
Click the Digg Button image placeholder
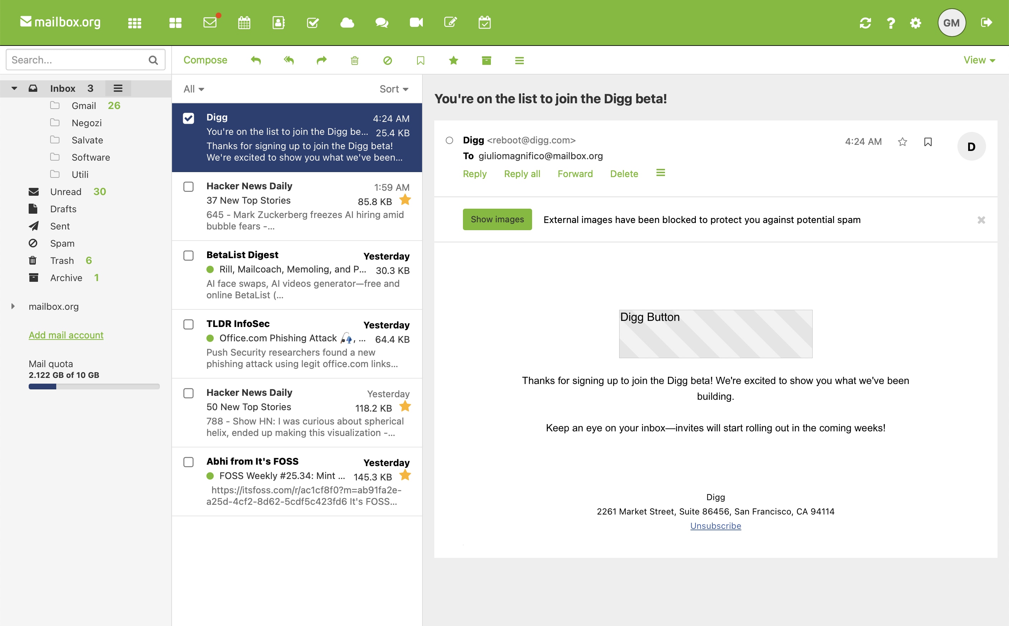click(716, 334)
